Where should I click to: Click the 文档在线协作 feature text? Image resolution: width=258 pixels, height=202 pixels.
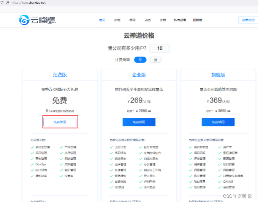click(x=152, y=153)
